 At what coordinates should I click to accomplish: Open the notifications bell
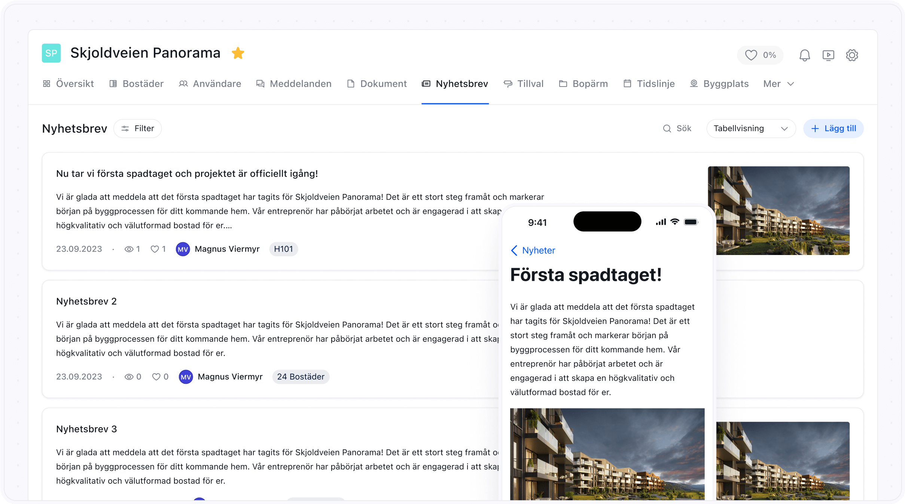coord(804,55)
